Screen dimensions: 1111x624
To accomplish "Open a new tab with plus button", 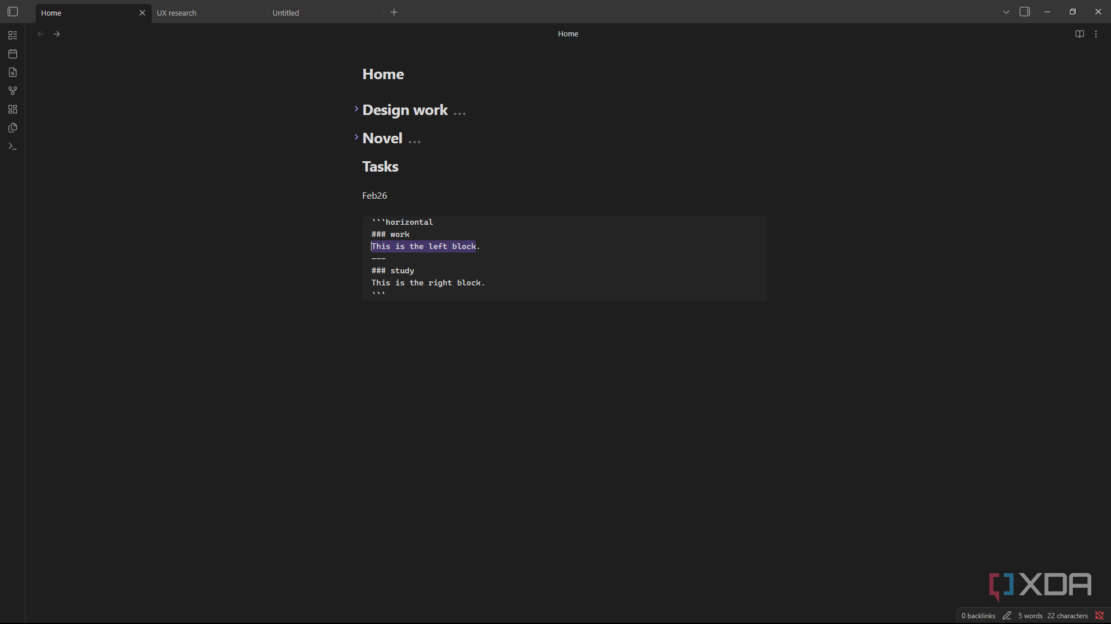I will tap(394, 12).
